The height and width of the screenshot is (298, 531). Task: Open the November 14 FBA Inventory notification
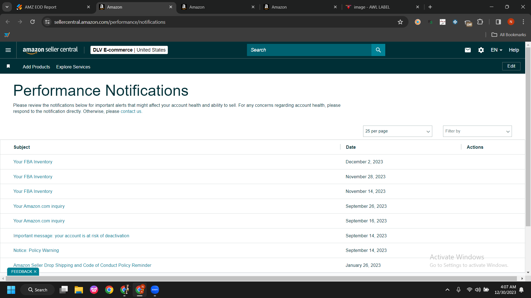coord(33,191)
